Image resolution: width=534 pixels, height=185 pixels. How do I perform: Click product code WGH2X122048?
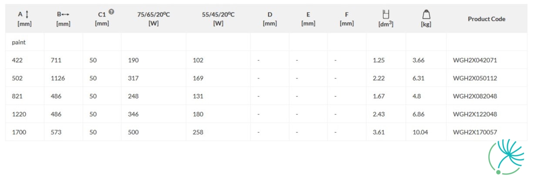coord(475,114)
